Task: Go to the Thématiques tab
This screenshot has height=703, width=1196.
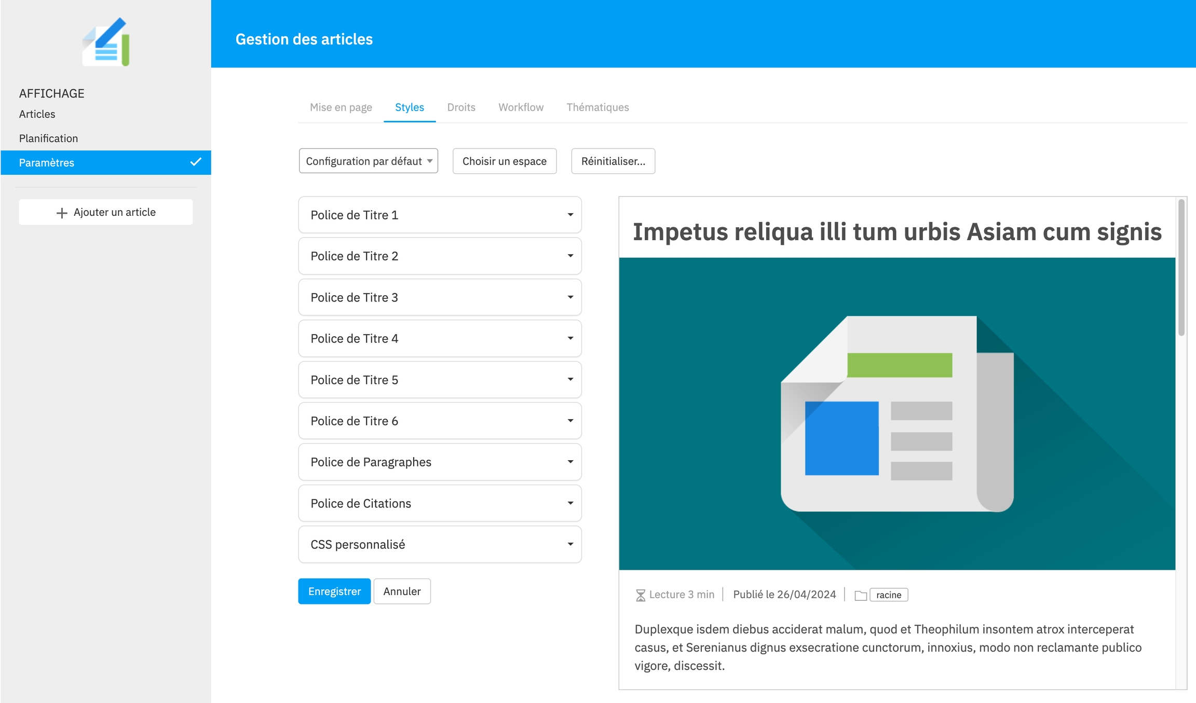Action: 597,107
